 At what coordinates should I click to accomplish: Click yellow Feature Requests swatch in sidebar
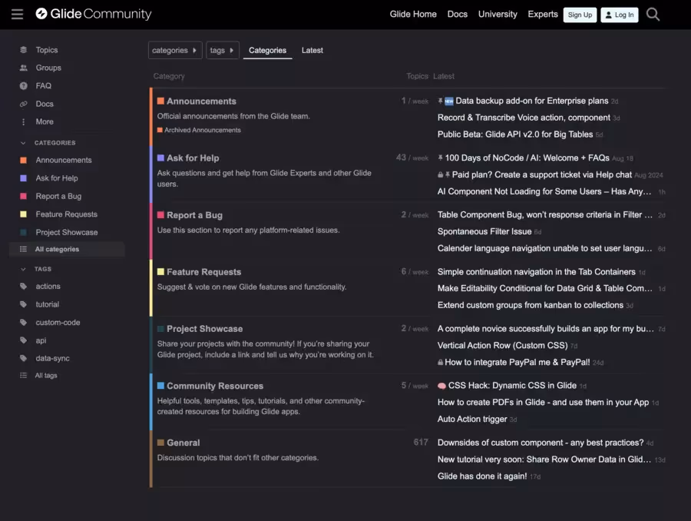click(x=23, y=214)
